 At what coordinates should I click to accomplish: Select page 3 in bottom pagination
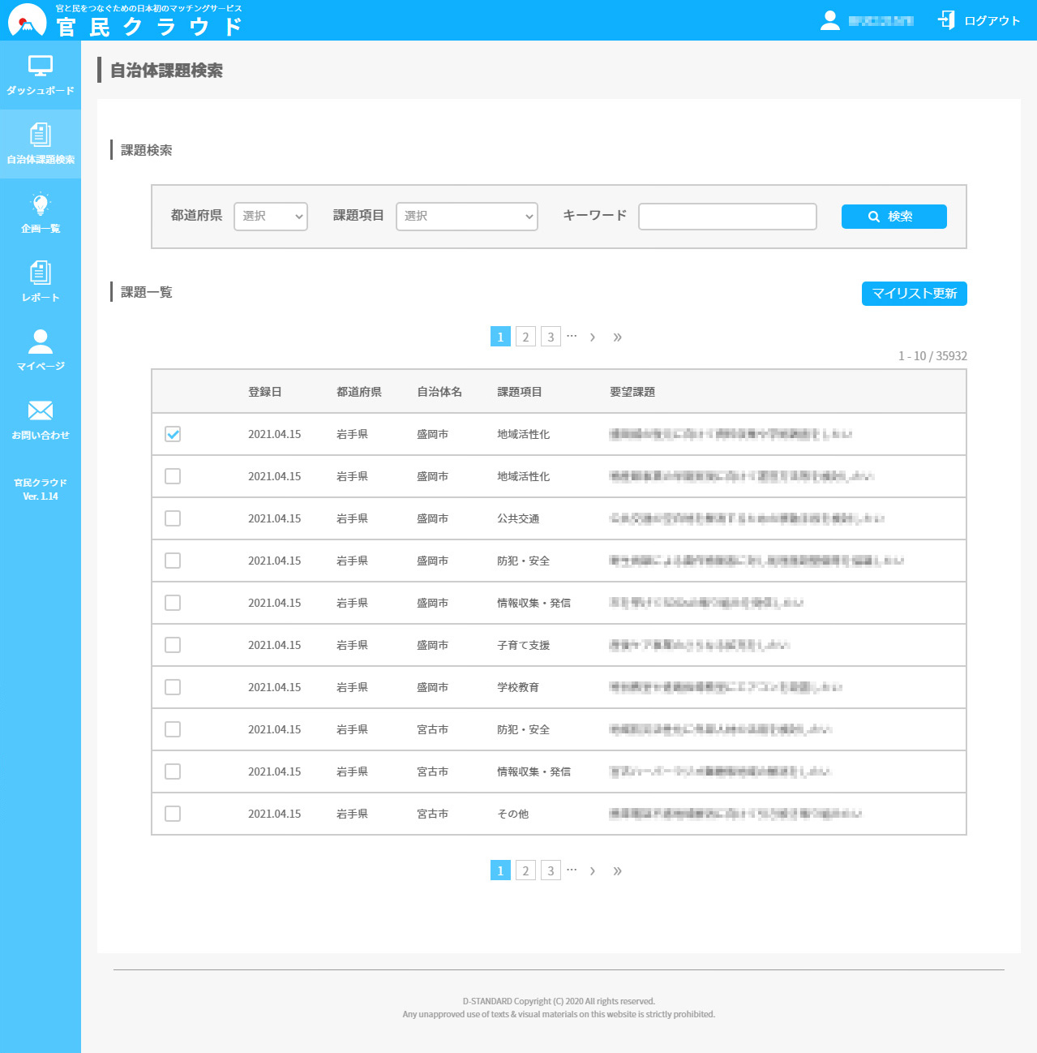tap(551, 871)
